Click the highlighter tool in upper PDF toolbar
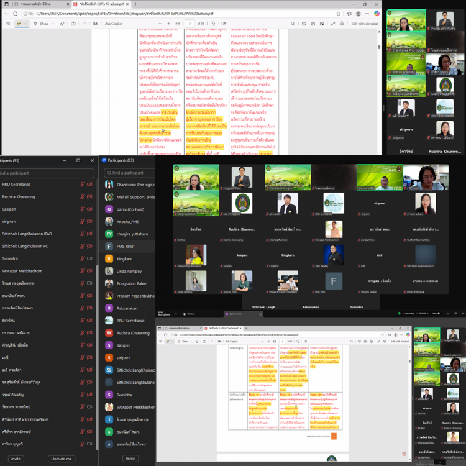Image resolution: width=466 pixels, height=466 pixels. [x=19, y=24]
